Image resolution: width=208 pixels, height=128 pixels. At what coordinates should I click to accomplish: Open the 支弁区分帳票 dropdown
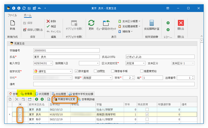coord(129,21)
